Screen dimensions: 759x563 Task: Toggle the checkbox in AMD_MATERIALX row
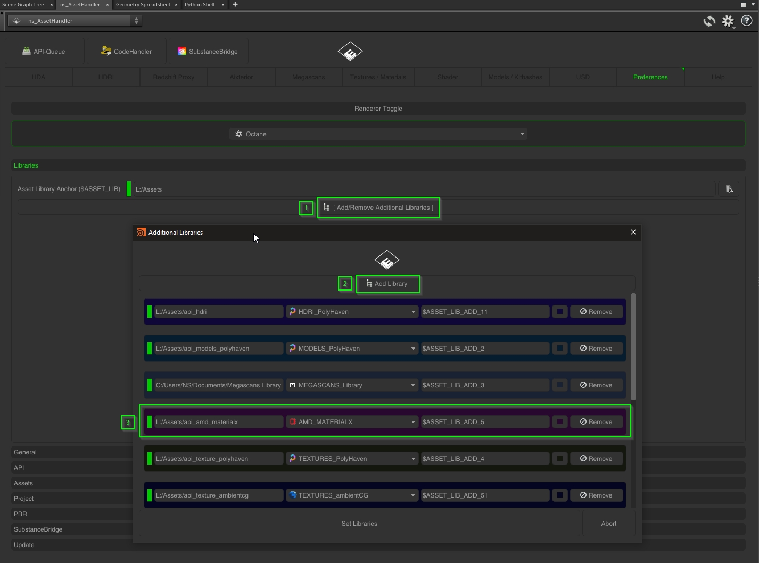[x=559, y=422]
